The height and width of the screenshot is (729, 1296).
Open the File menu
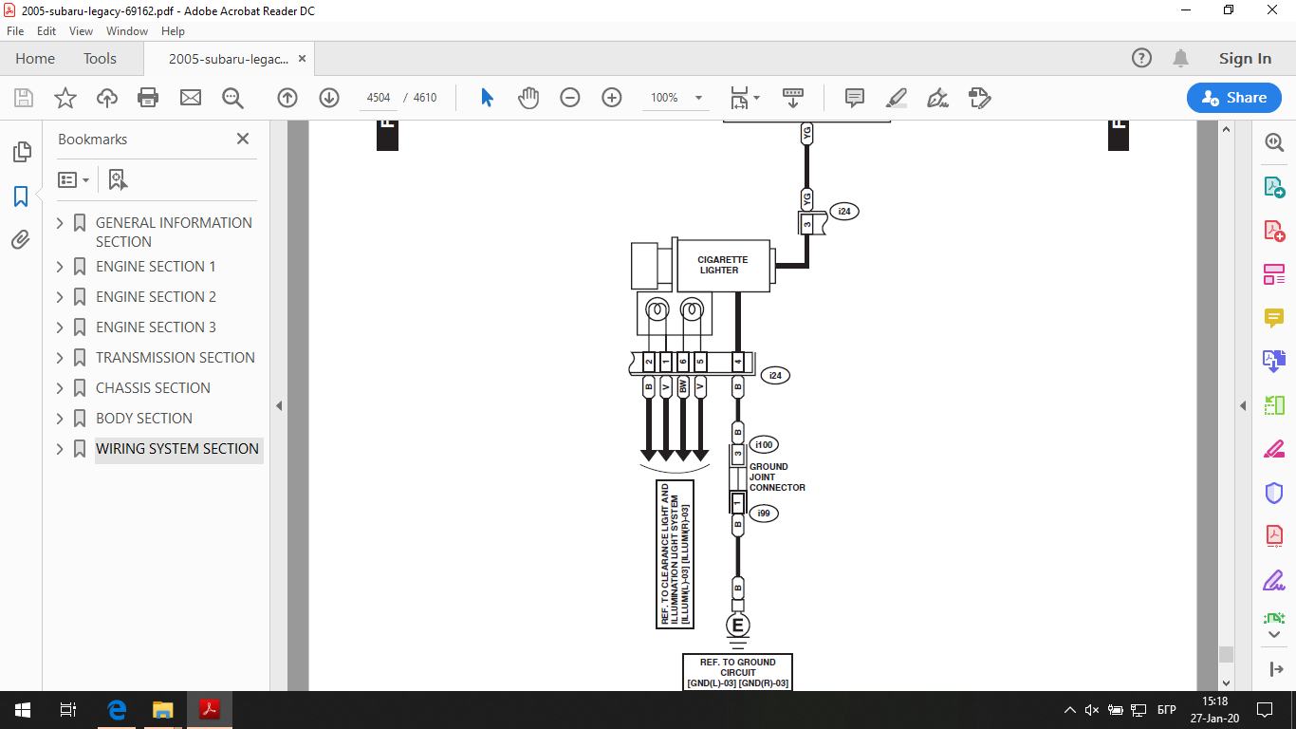click(14, 31)
